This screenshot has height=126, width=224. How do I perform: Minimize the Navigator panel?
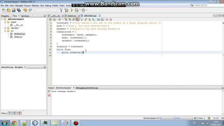pos(45,67)
